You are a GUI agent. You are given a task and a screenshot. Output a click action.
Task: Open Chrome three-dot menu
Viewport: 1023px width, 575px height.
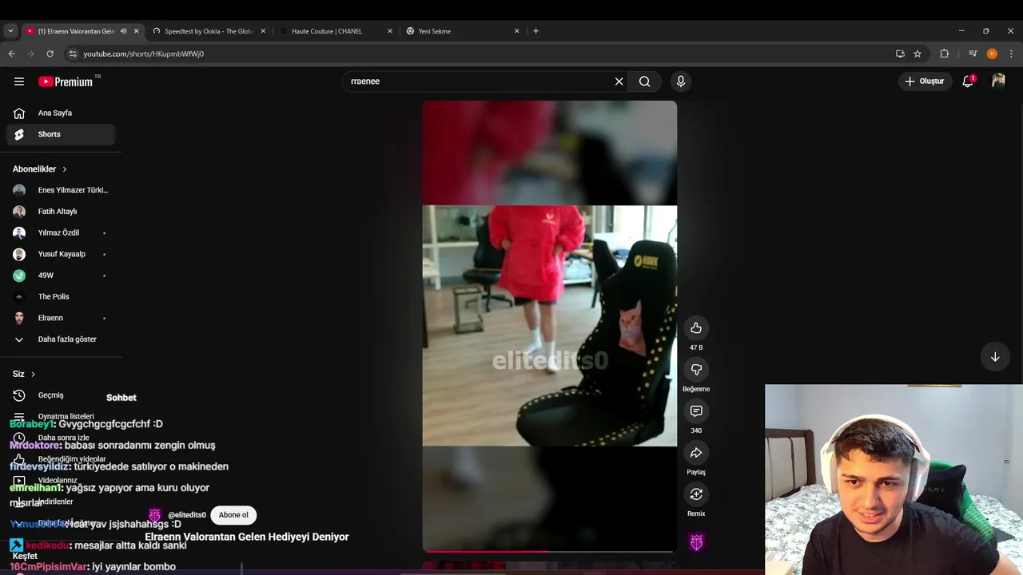(x=1012, y=54)
